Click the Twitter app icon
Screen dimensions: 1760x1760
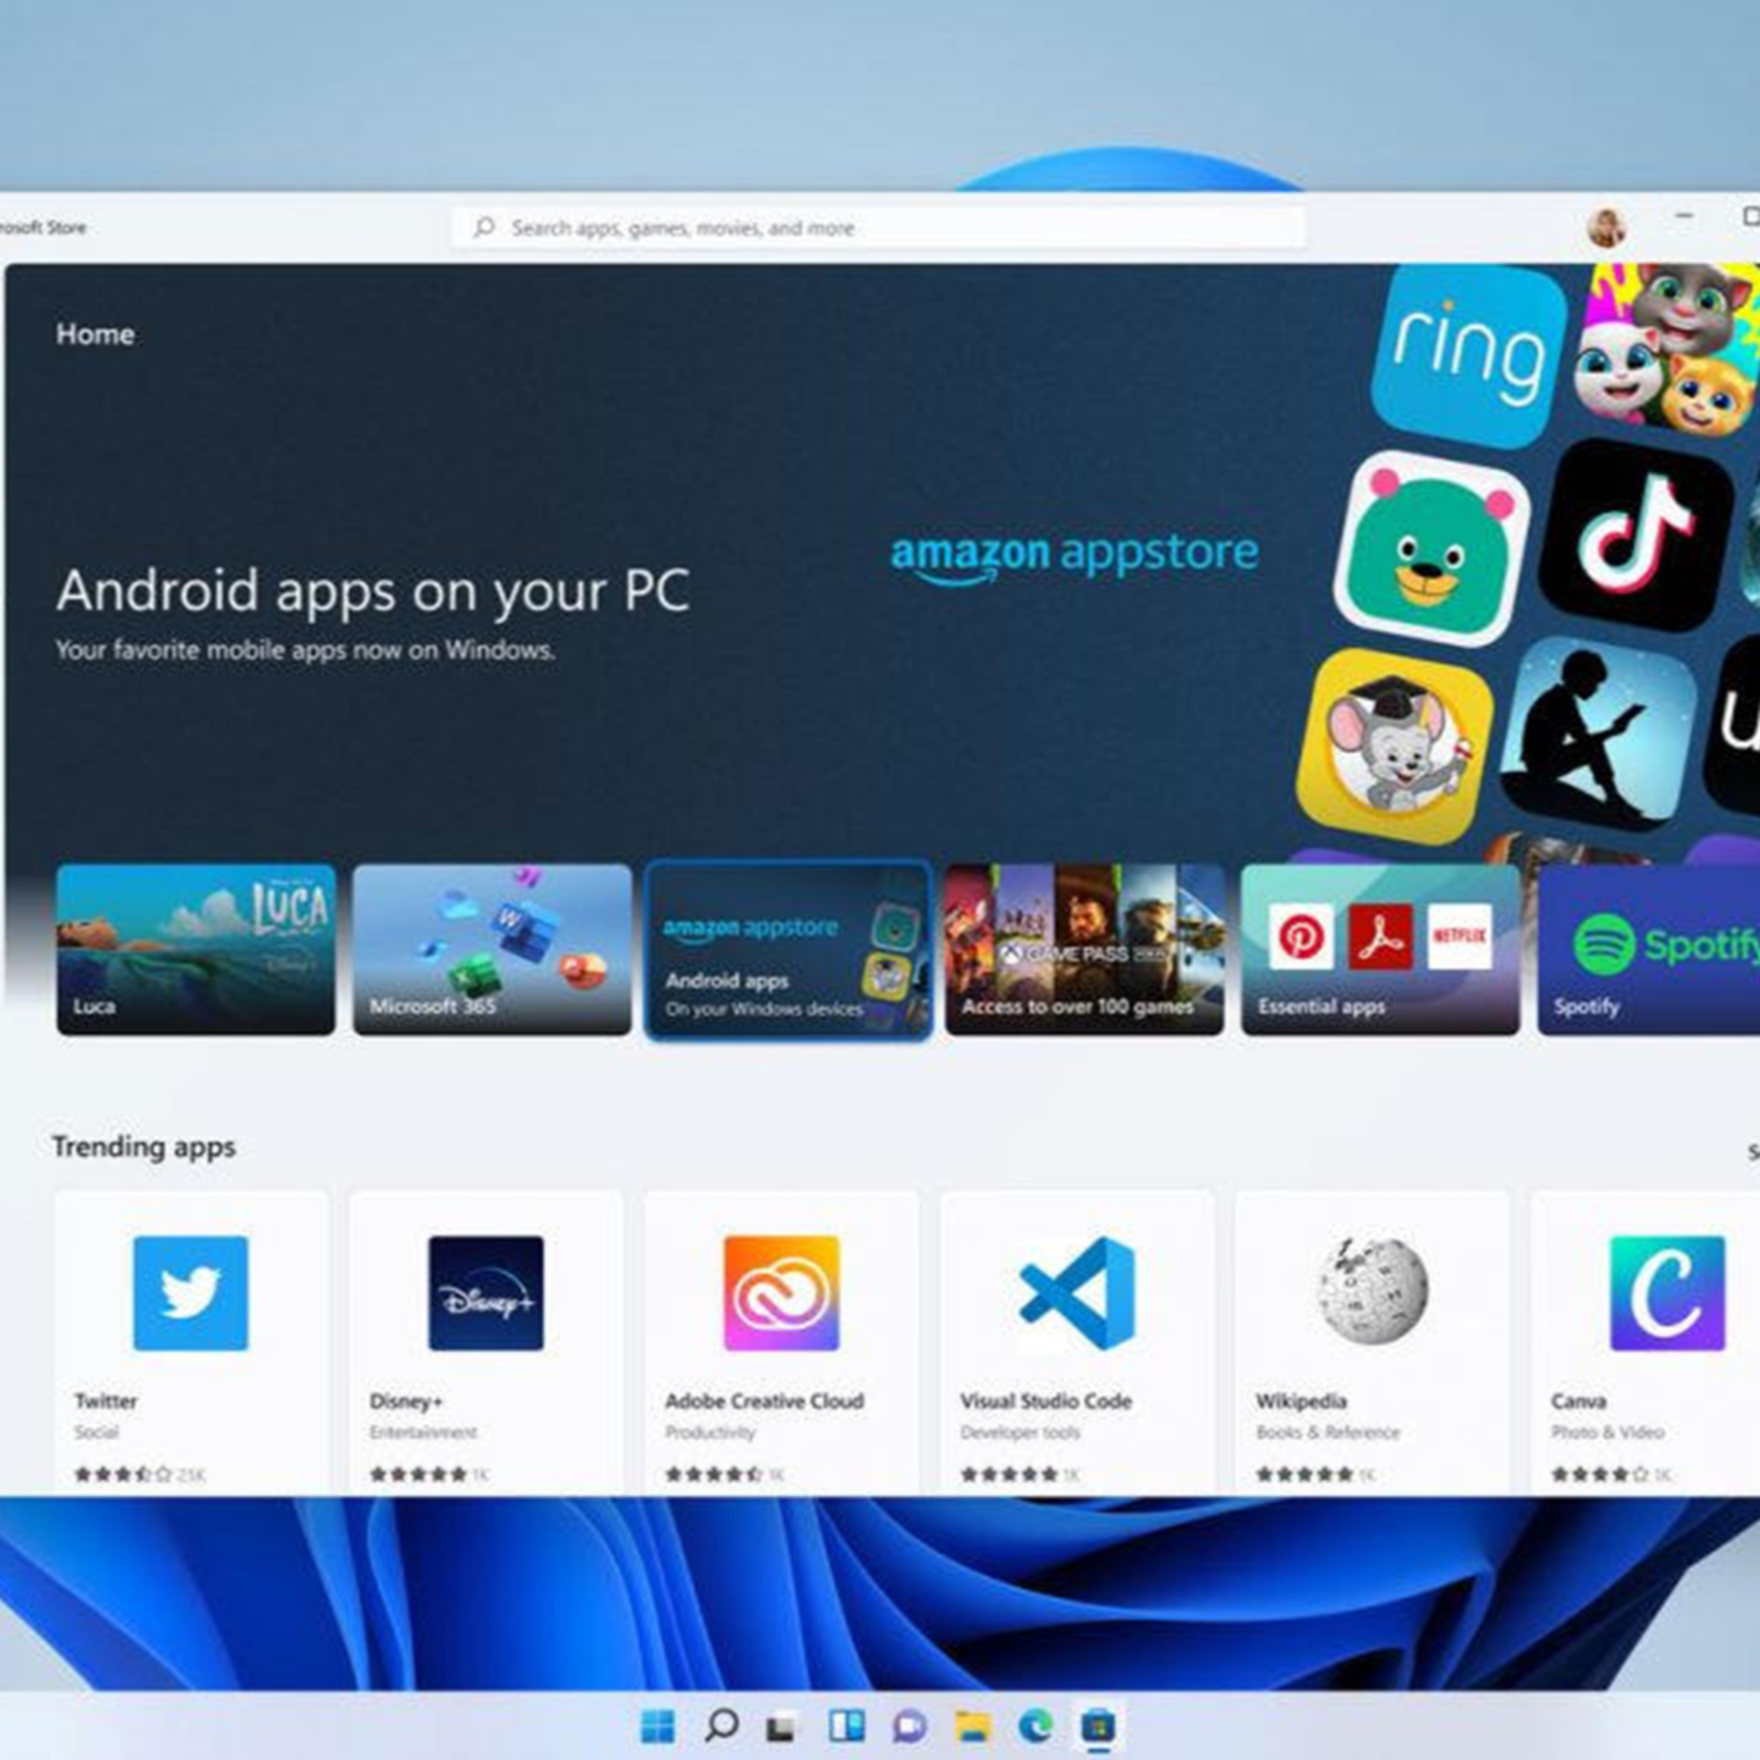[x=191, y=1292]
